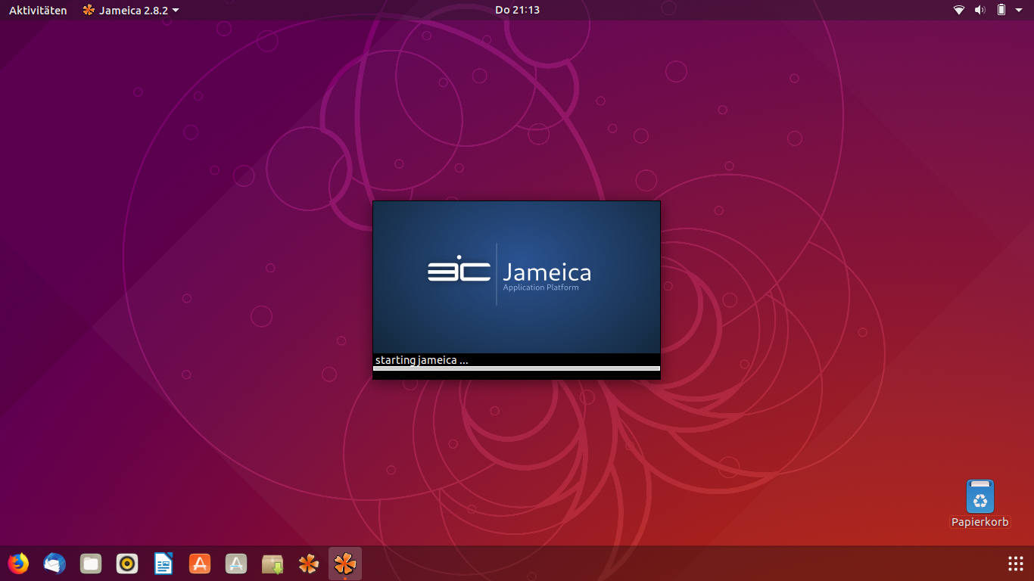Image resolution: width=1034 pixels, height=581 pixels.
Task: Open the grey Software Updater icon
Action: pyautogui.click(x=236, y=564)
